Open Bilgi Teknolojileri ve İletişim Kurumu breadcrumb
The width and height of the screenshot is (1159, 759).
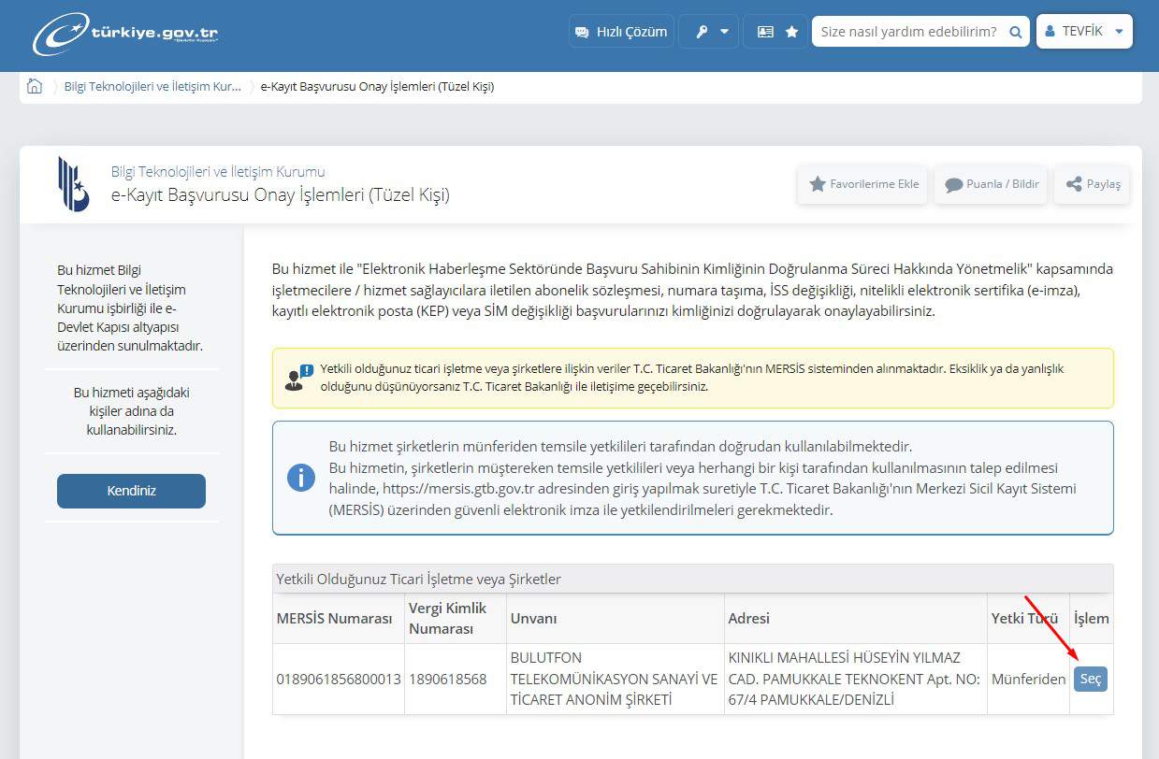pos(152,87)
